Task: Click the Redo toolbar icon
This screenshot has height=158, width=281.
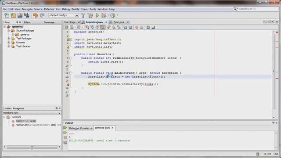Action: 42,15
